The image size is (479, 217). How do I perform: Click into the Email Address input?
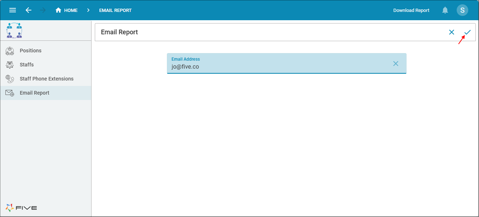278,67
